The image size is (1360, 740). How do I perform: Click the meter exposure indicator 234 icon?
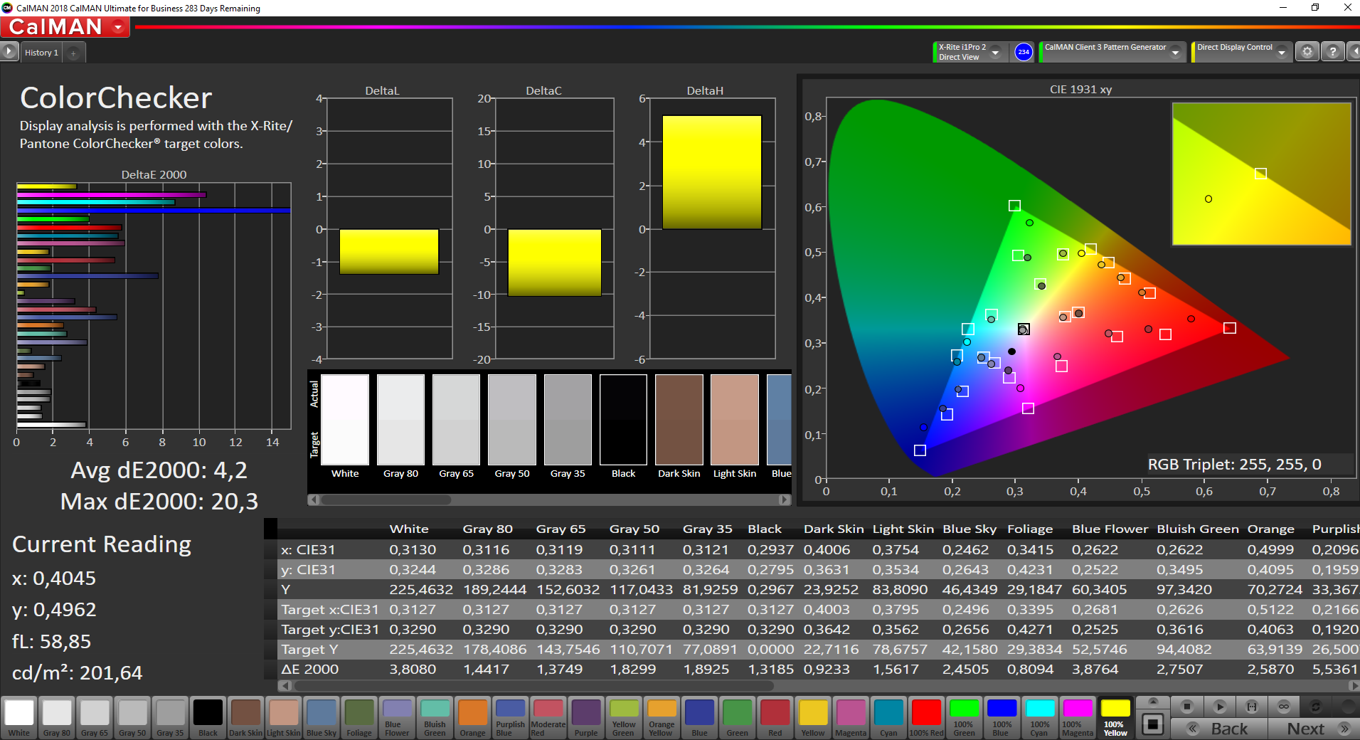[x=1023, y=52]
